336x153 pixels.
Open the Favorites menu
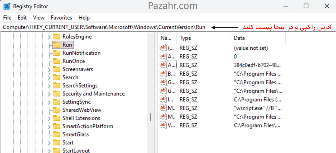[x=61, y=18]
